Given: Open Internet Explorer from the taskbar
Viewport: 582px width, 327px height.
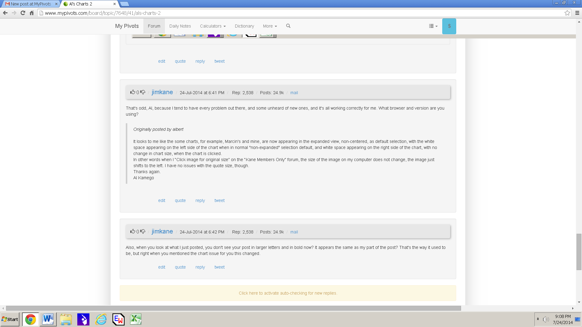Looking at the screenshot, I should pos(101,319).
